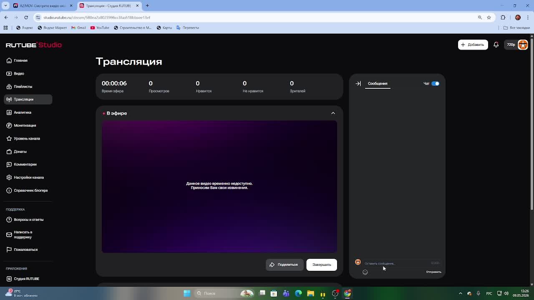Click Поделиться button

tap(285, 265)
